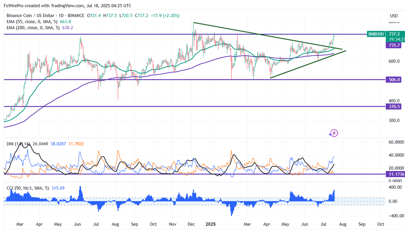Click the 11.7922 DMI minus value
Image resolution: width=405 pixels, height=231 pixels.
click(76, 144)
